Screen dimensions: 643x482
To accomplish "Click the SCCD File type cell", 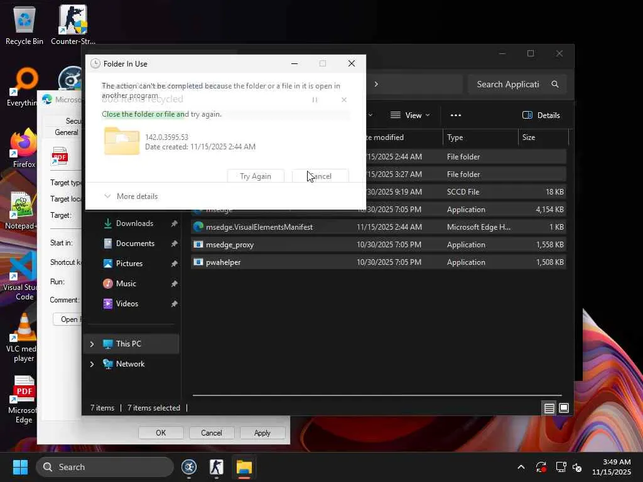I will point(463,192).
